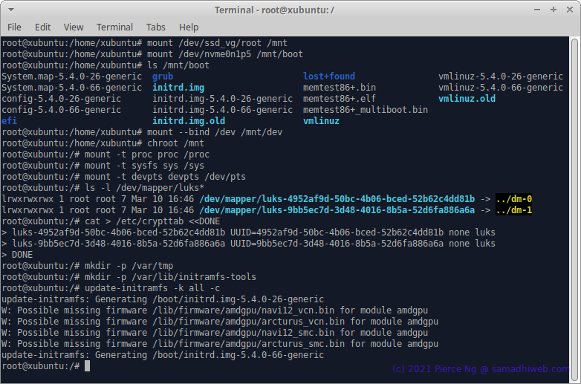Open the Help menu

coord(189,27)
